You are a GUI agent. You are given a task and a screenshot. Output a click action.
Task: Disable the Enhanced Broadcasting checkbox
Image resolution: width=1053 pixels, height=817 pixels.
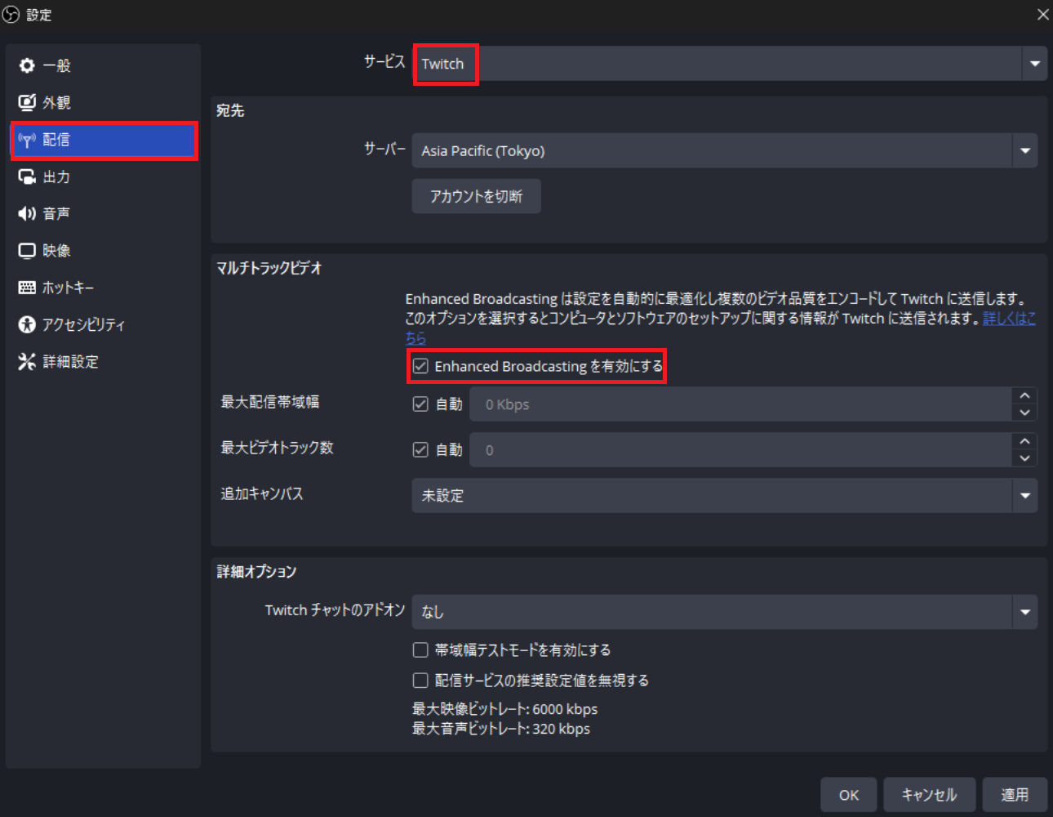coord(420,366)
